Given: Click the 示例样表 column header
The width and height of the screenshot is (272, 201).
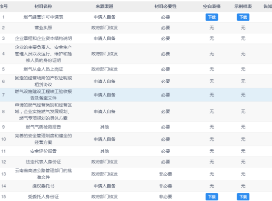Looking at the screenshot, I should click(x=243, y=6).
